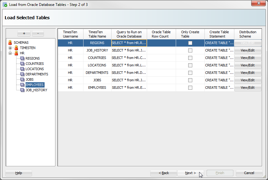The height and width of the screenshot is (180, 268).
Task: Click the Distribution Scheme column header
Action: 248,34
